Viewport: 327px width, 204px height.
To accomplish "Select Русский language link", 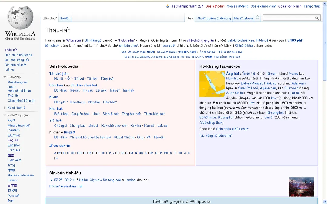I will click(14, 196).
